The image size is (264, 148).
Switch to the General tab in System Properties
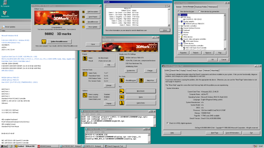pyautogui.click(x=179, y=7)
